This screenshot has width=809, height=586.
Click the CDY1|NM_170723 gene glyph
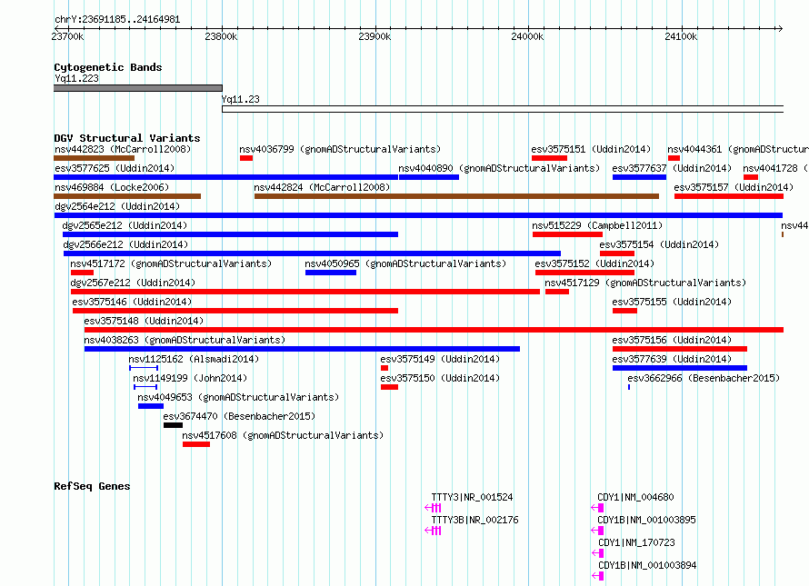597,553
